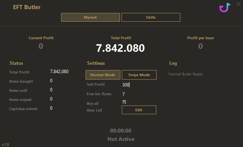
Task: Edit the Item List
Action: point(139,110)
